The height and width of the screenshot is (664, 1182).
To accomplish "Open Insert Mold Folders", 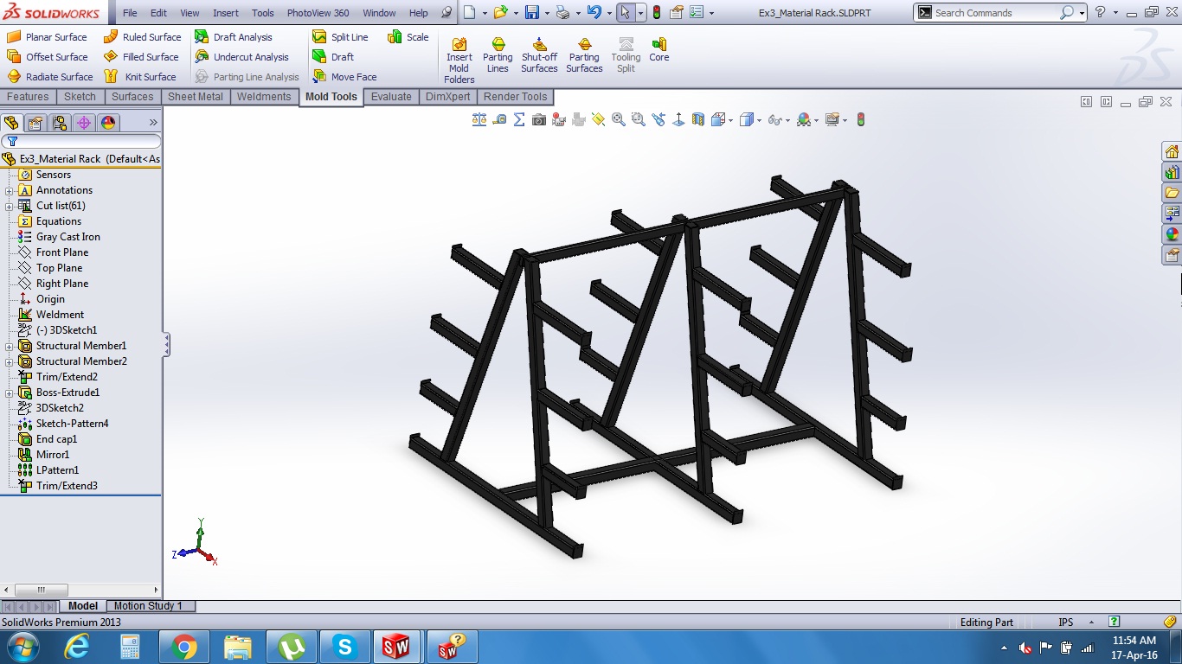I will click(x=459, y=54).
